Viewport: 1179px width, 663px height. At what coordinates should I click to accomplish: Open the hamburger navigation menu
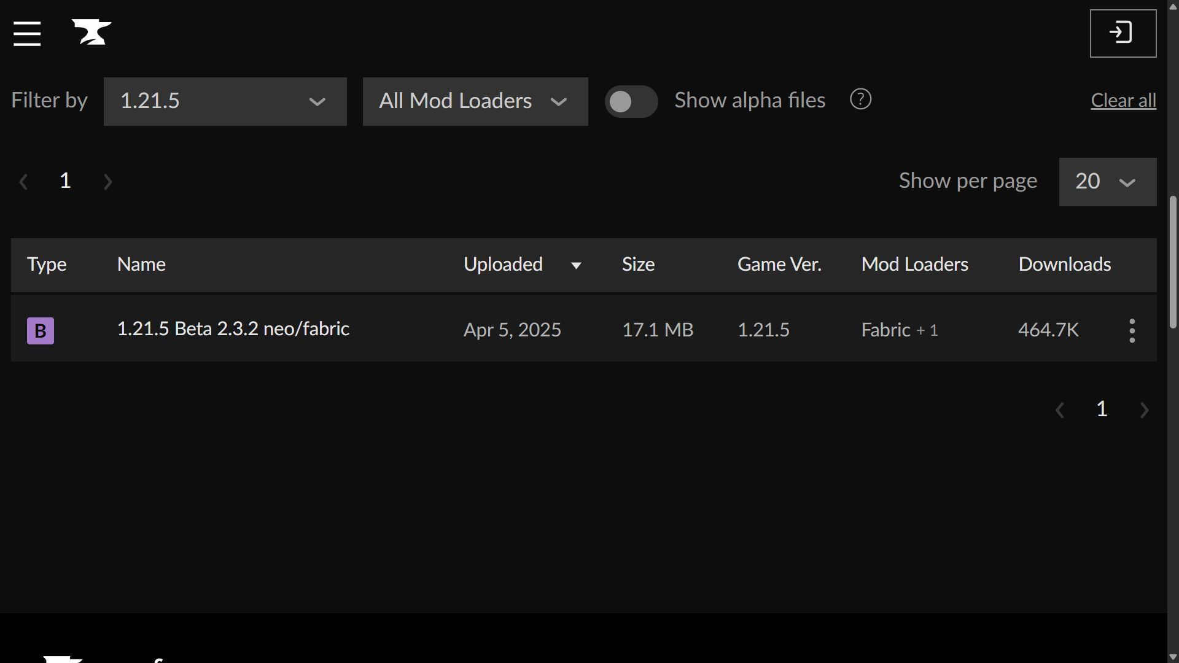click(27, 33)
